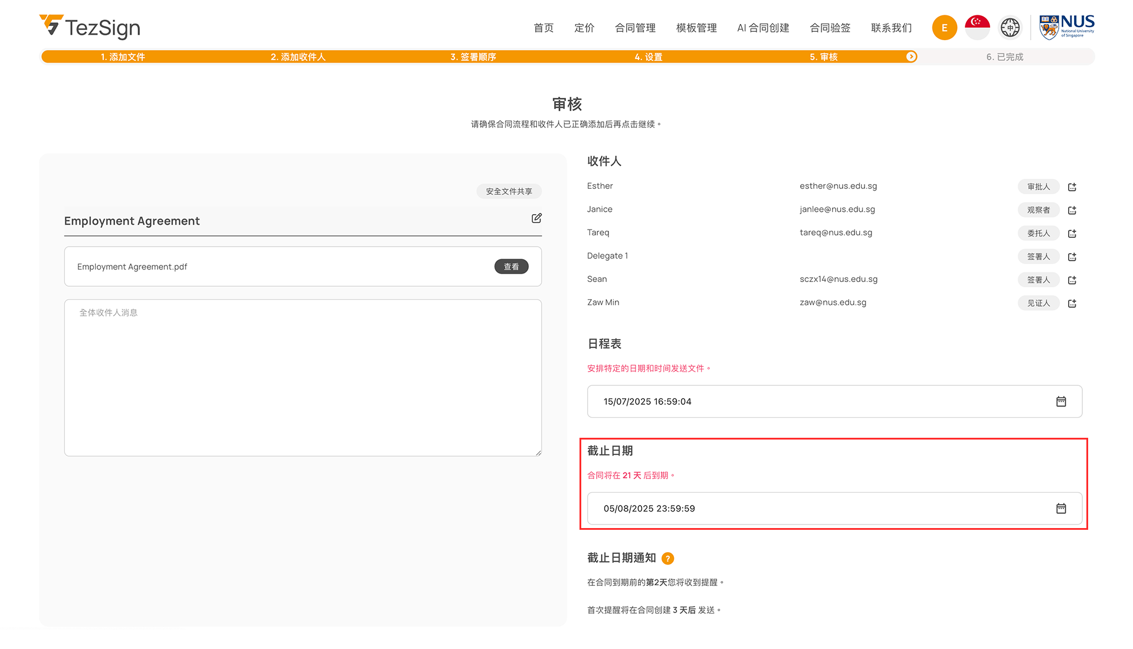
Task: Click the step 5 progress arrow marker
Action: coord(911,57)
